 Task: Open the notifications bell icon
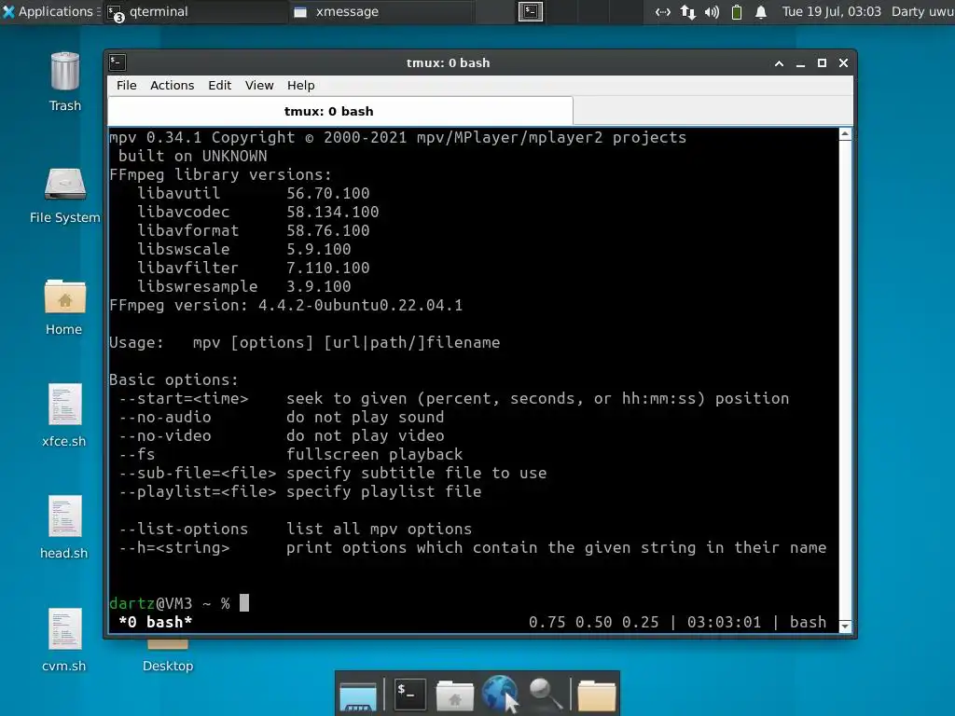click(761, 11)
